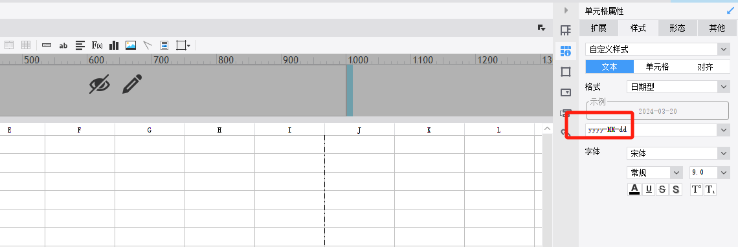Image resolution: width=738 pixels, height=247 pixels.
Task: Open the font color picker 'A' swatch
Action: coord(634,189)
